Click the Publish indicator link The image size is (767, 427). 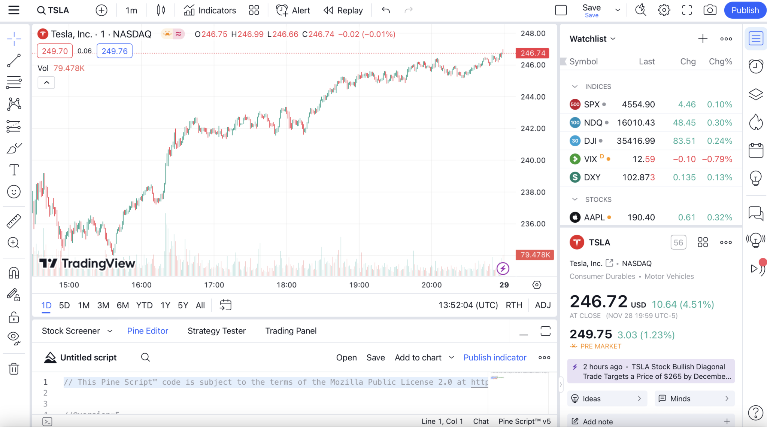[x=495, y=357]
